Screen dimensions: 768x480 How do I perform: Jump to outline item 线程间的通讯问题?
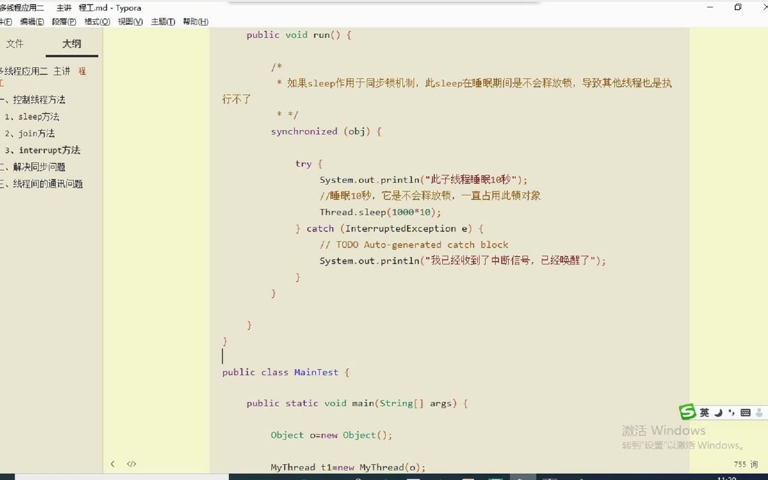[42, 184]
